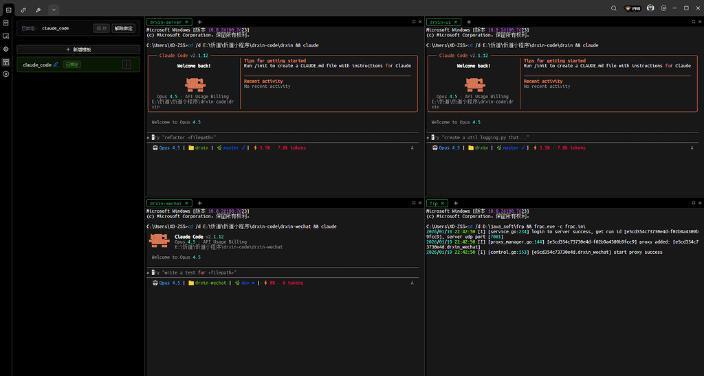Click the 新增模板 button
Screen dimensions: 704x376
[x=78, y=49]
